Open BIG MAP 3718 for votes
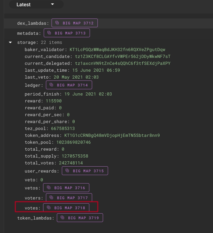Screen dimensions: 213x233 pos(66,208)
